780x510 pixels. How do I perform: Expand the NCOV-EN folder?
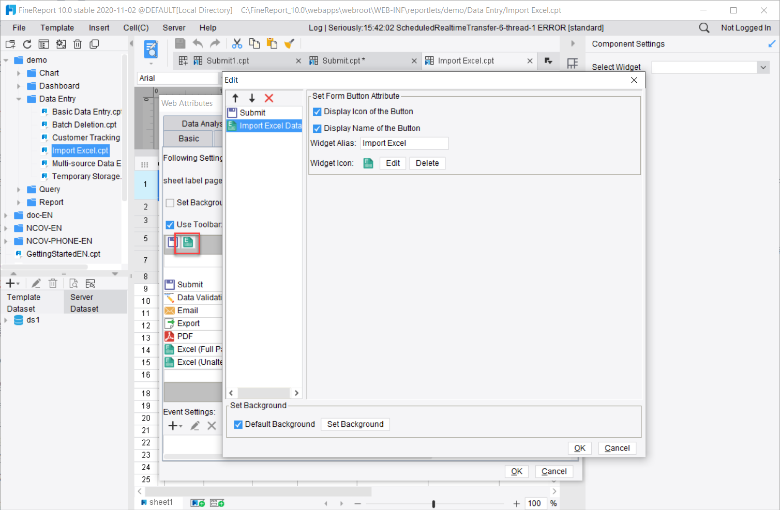(6, 228)
